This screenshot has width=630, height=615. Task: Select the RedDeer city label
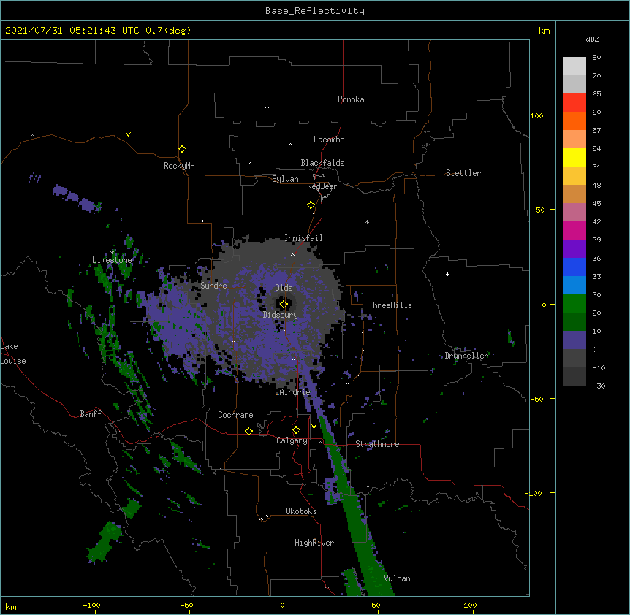coord(322,186)
